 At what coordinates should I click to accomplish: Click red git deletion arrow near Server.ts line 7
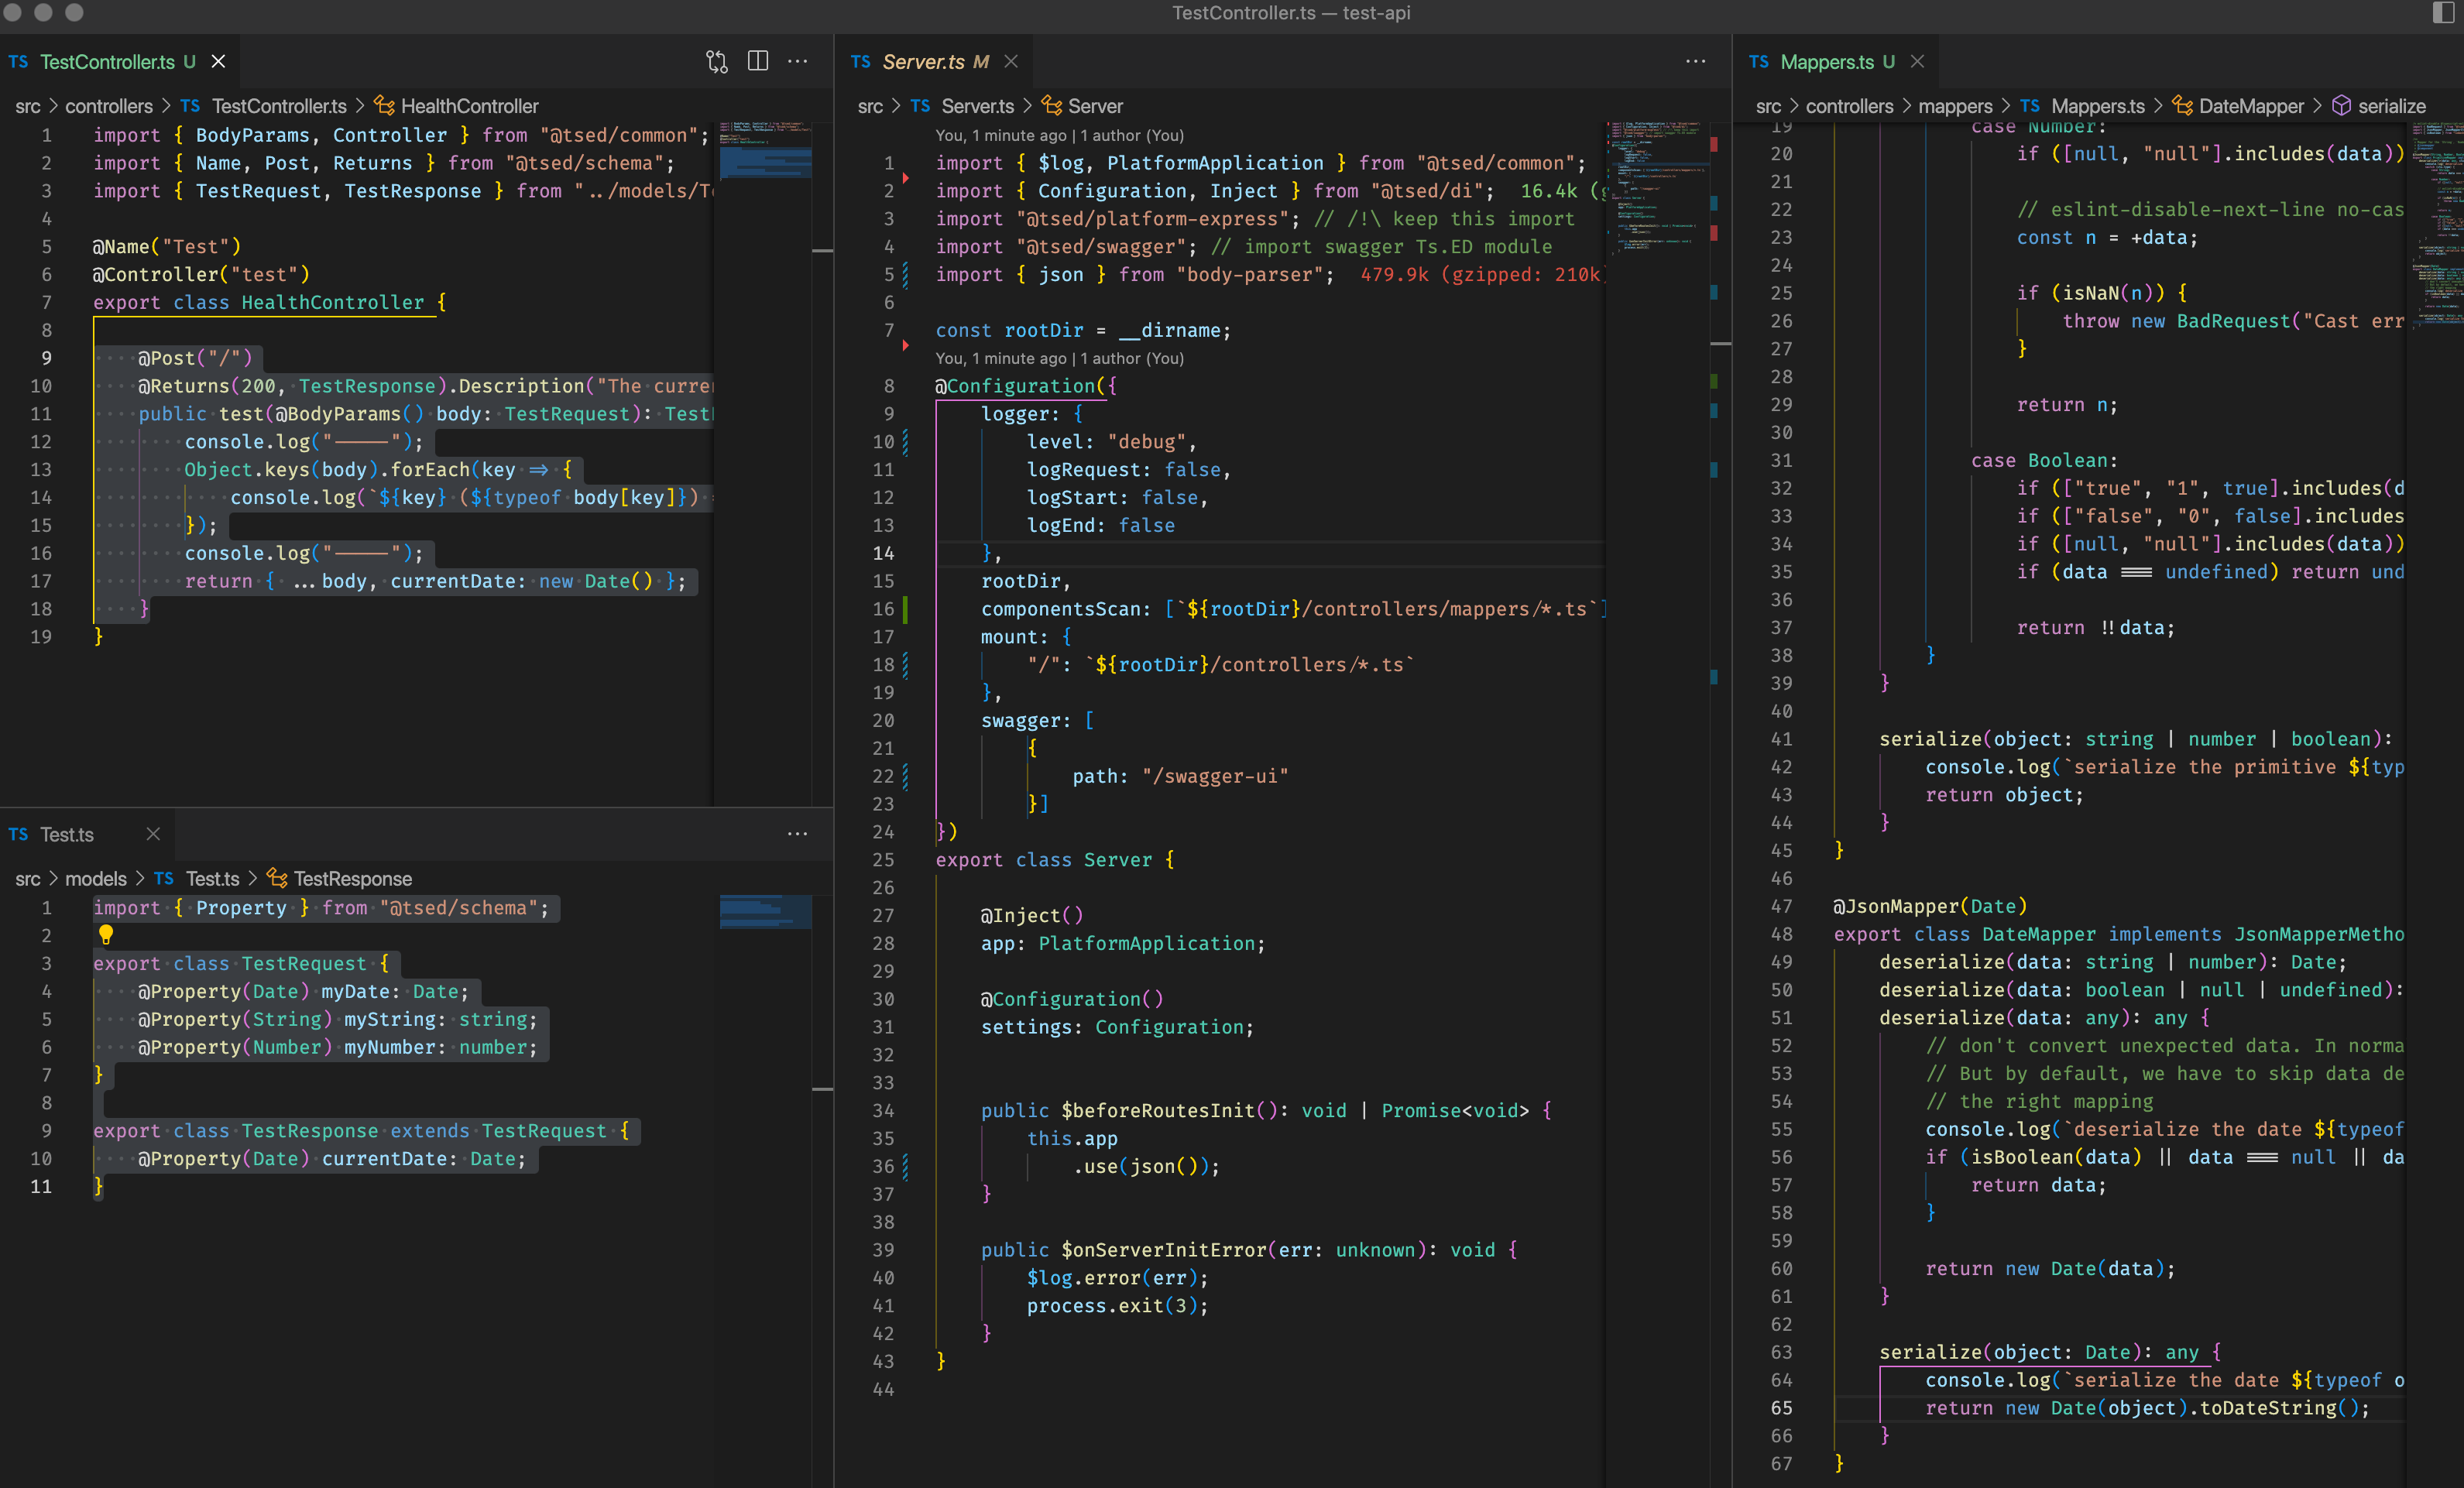tap(905, 344)
